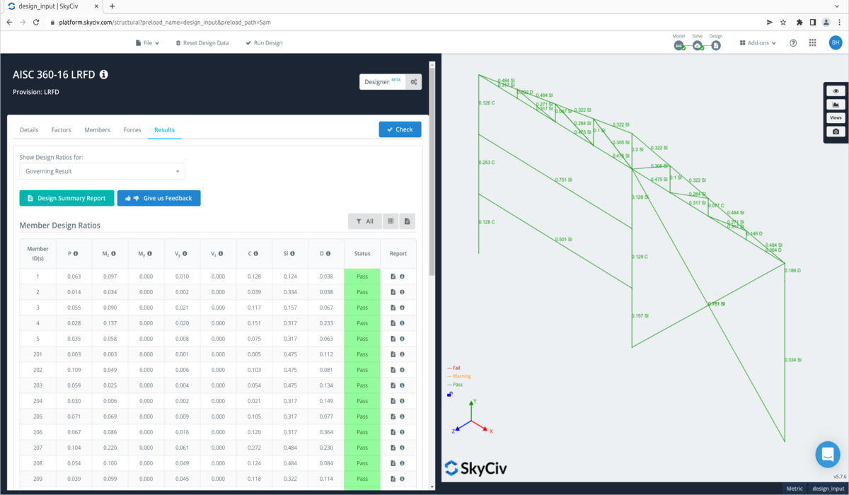Image resolution: width=849 pixels, height=495 pixels.
Task: Open the chat support bubble
Action: 827,455
